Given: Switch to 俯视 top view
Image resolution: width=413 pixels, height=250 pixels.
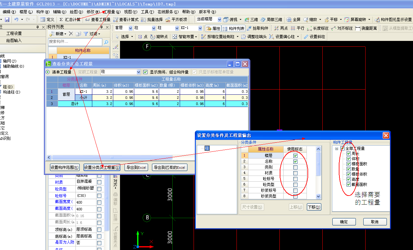Looking at the screenshot, I should 230,20.
